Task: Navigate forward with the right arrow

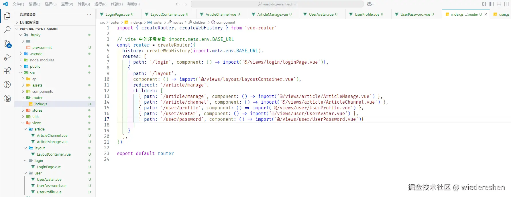Action: click(185, 4)
